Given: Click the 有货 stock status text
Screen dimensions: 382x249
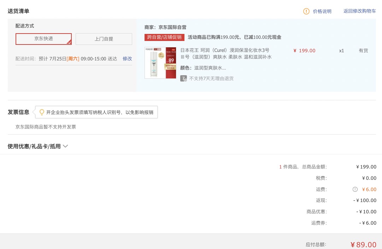Looking at the screenshot, I should (x=363, y=51).
